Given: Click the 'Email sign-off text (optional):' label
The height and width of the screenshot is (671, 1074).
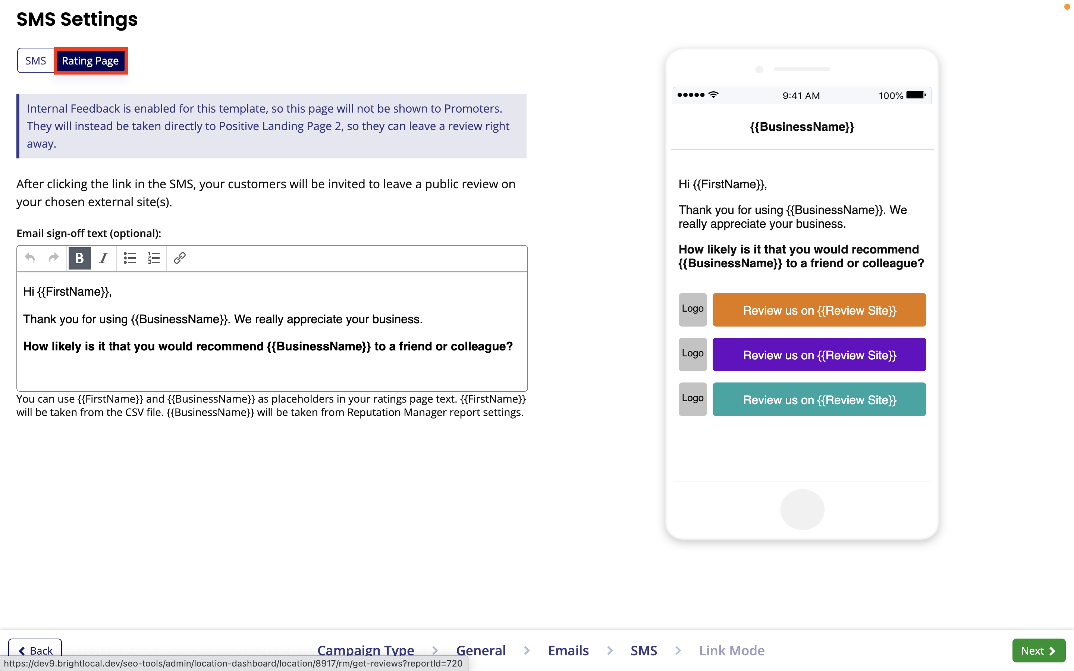Looking at the screenshot, I should pos(89,233).
